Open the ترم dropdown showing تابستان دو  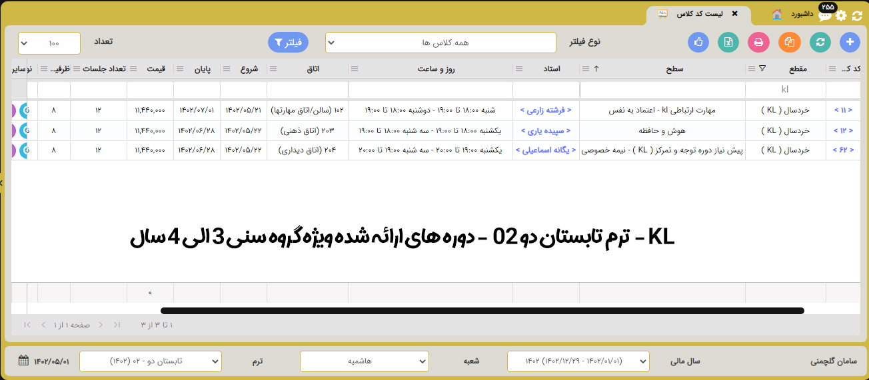point(150,361)
